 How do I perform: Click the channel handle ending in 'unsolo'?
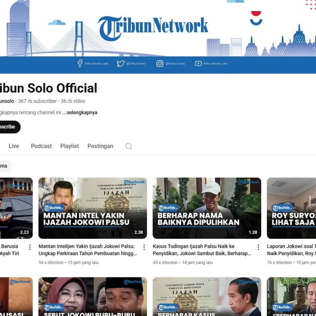click(7, 101)
